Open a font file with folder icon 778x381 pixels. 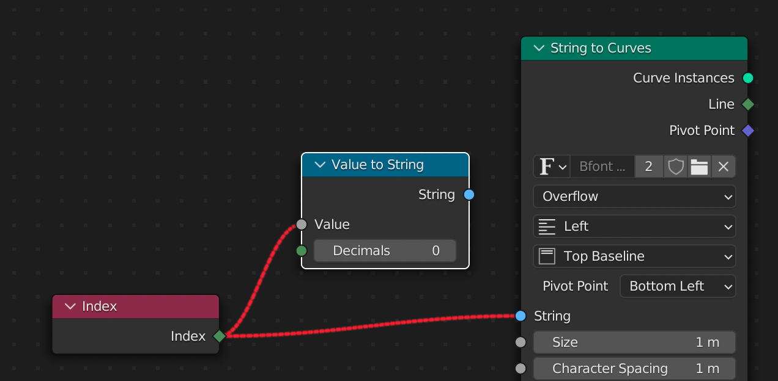(699, 167)
